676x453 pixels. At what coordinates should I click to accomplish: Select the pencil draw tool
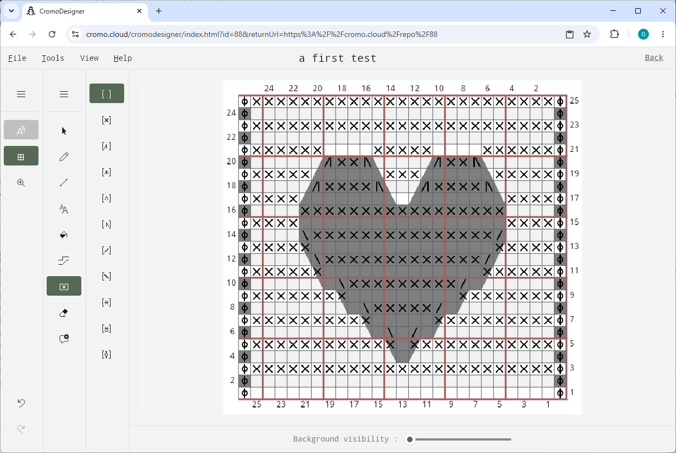64,157
